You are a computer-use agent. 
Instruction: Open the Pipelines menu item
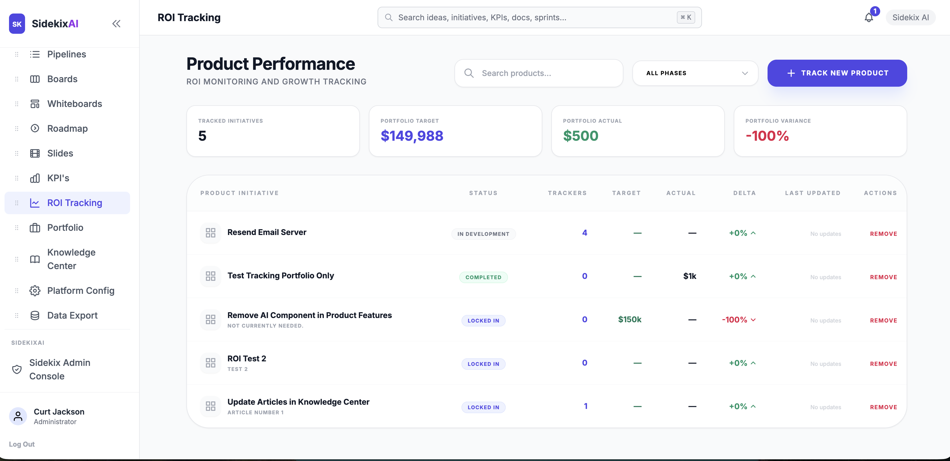click(x=67, y=54)
